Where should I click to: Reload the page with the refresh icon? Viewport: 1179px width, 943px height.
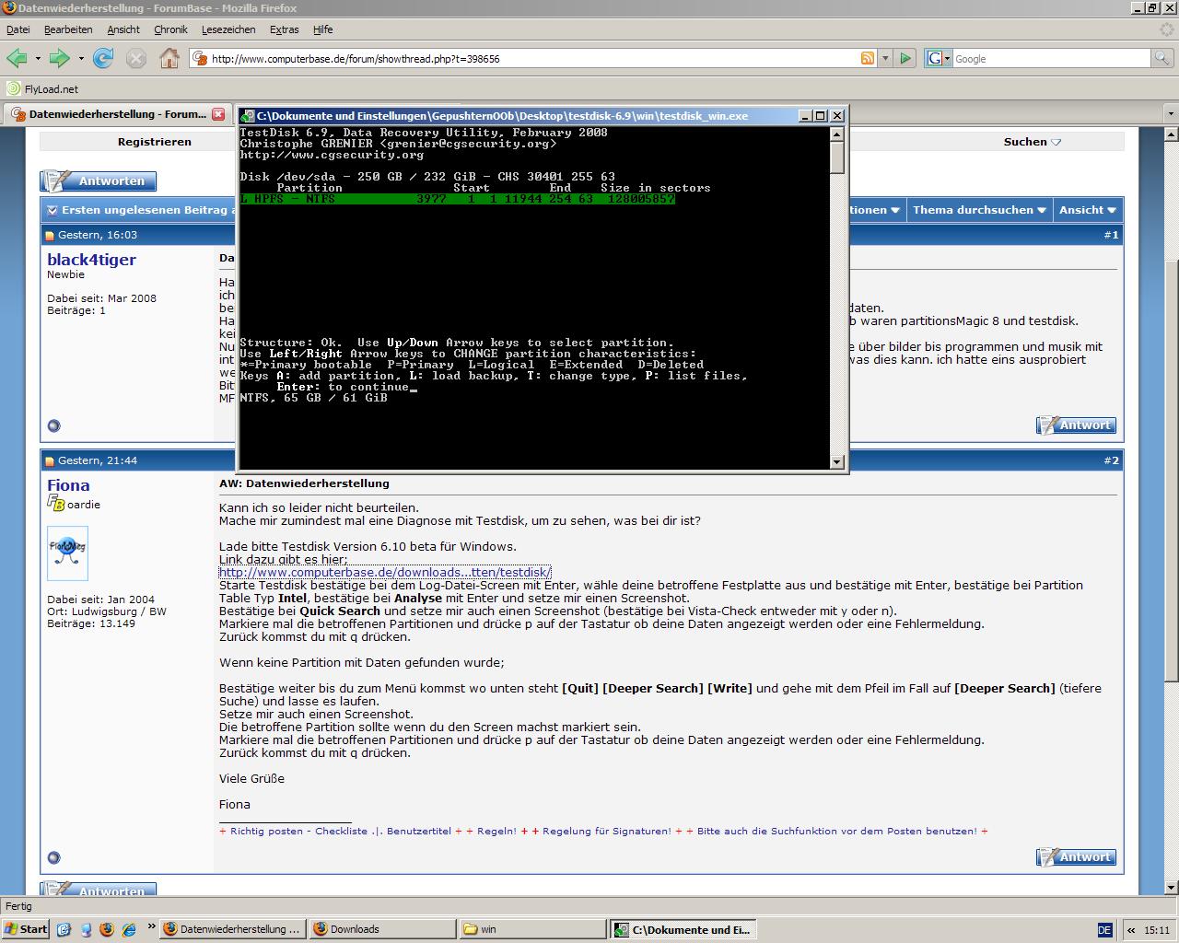(103, 58)
